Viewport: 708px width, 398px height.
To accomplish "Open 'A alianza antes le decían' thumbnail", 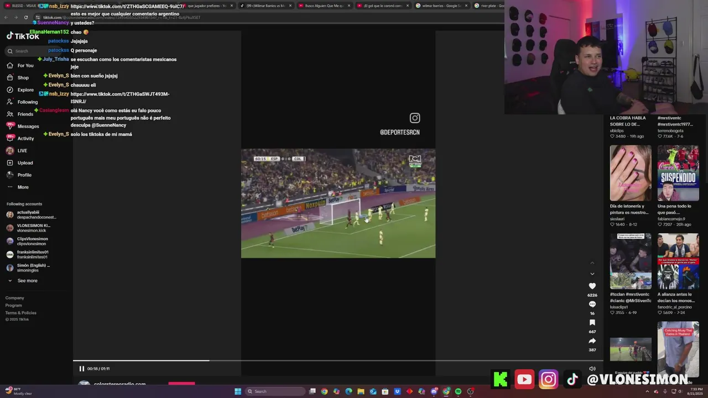I will (678, 261).
